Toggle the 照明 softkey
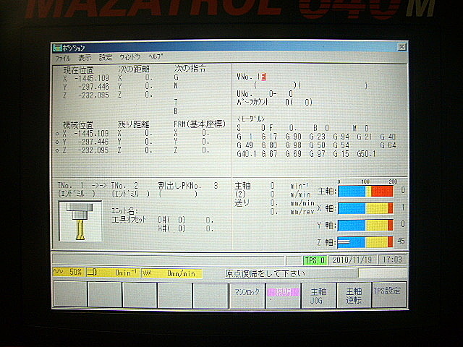The image size is (463, 347). point(283,295)
